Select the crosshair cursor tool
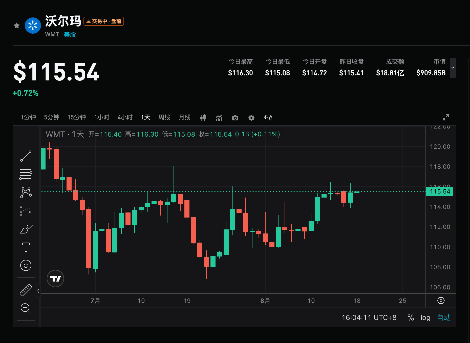This screenshot has width=470, height=343. (26, 138)
